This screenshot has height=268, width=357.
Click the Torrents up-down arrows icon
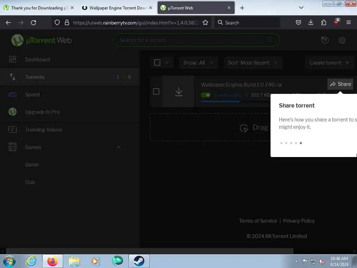pos(12,77)
